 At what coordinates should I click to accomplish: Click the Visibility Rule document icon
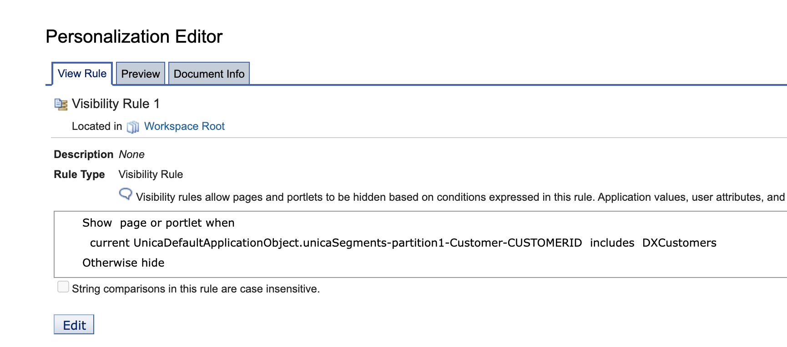pos(61,104)
